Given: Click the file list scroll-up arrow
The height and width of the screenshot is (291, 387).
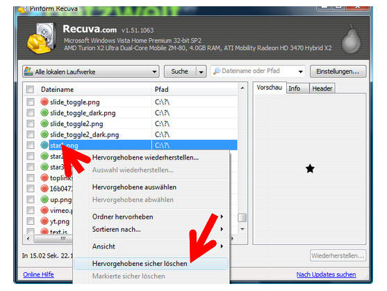Looking at the screenshot, I should (x=242, y=88).
